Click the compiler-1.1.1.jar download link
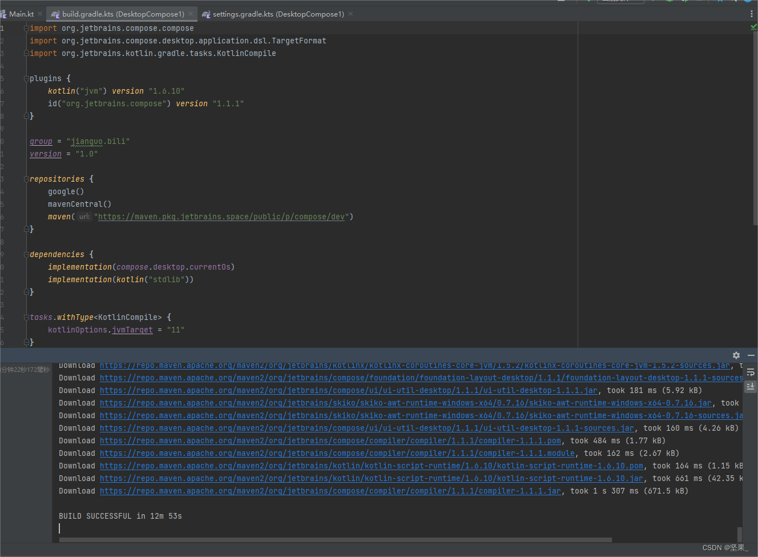 click(x=328, y=491)
